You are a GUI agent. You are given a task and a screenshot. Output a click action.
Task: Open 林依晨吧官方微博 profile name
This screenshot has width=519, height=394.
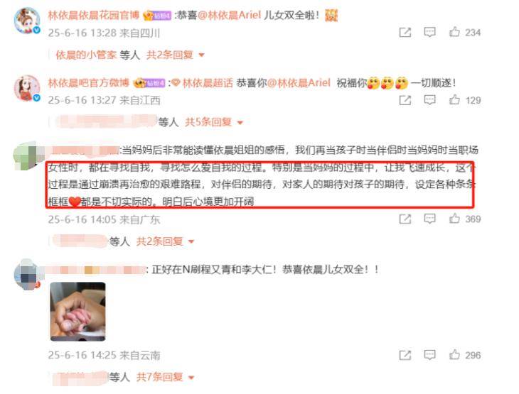point(88,82)
